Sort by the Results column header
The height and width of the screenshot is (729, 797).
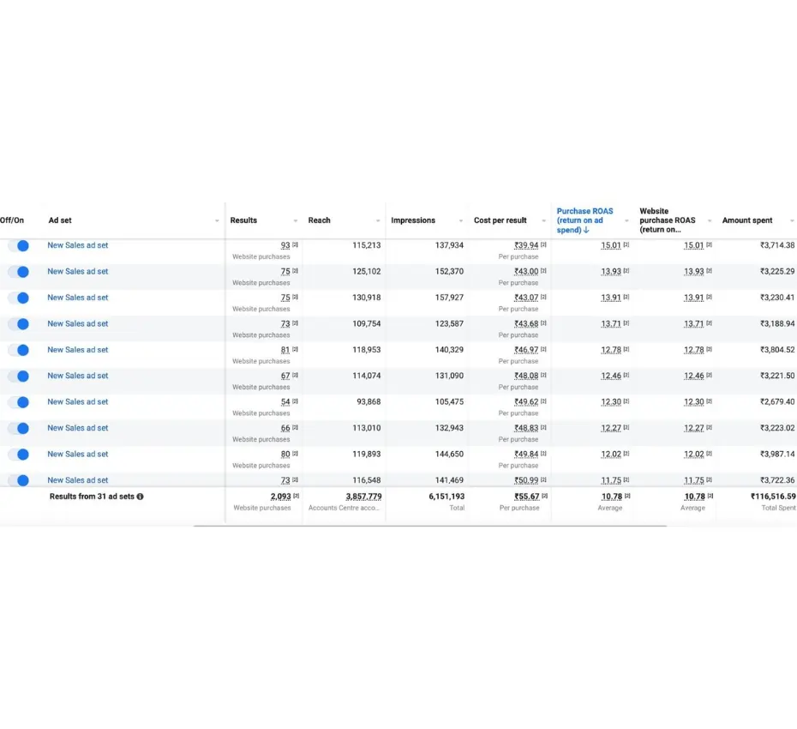(243, 220)
